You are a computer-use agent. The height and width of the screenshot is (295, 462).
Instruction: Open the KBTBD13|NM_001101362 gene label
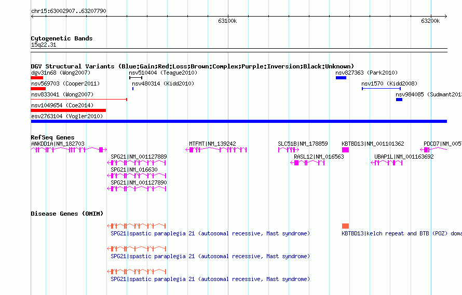[373, 144]
